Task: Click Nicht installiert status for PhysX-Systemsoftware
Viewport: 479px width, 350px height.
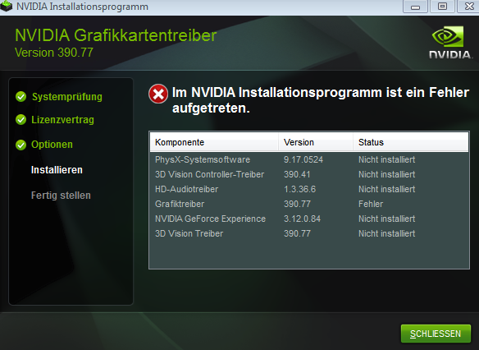Action: coord(387,159)
